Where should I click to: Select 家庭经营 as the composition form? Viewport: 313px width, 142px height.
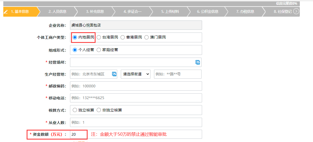pos(99,50)
